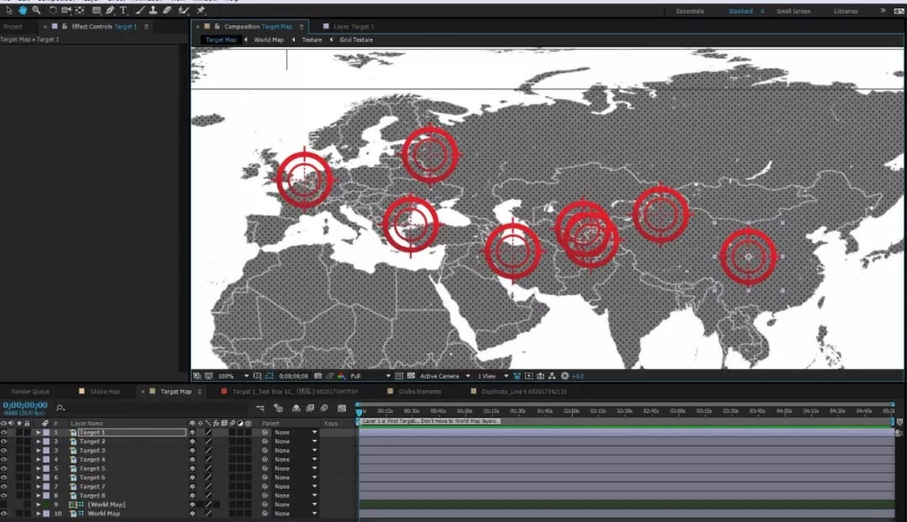The image size is (907, 522).
Task: Select the Hand tool in toolbar
Action: click(x=23, y=11)
